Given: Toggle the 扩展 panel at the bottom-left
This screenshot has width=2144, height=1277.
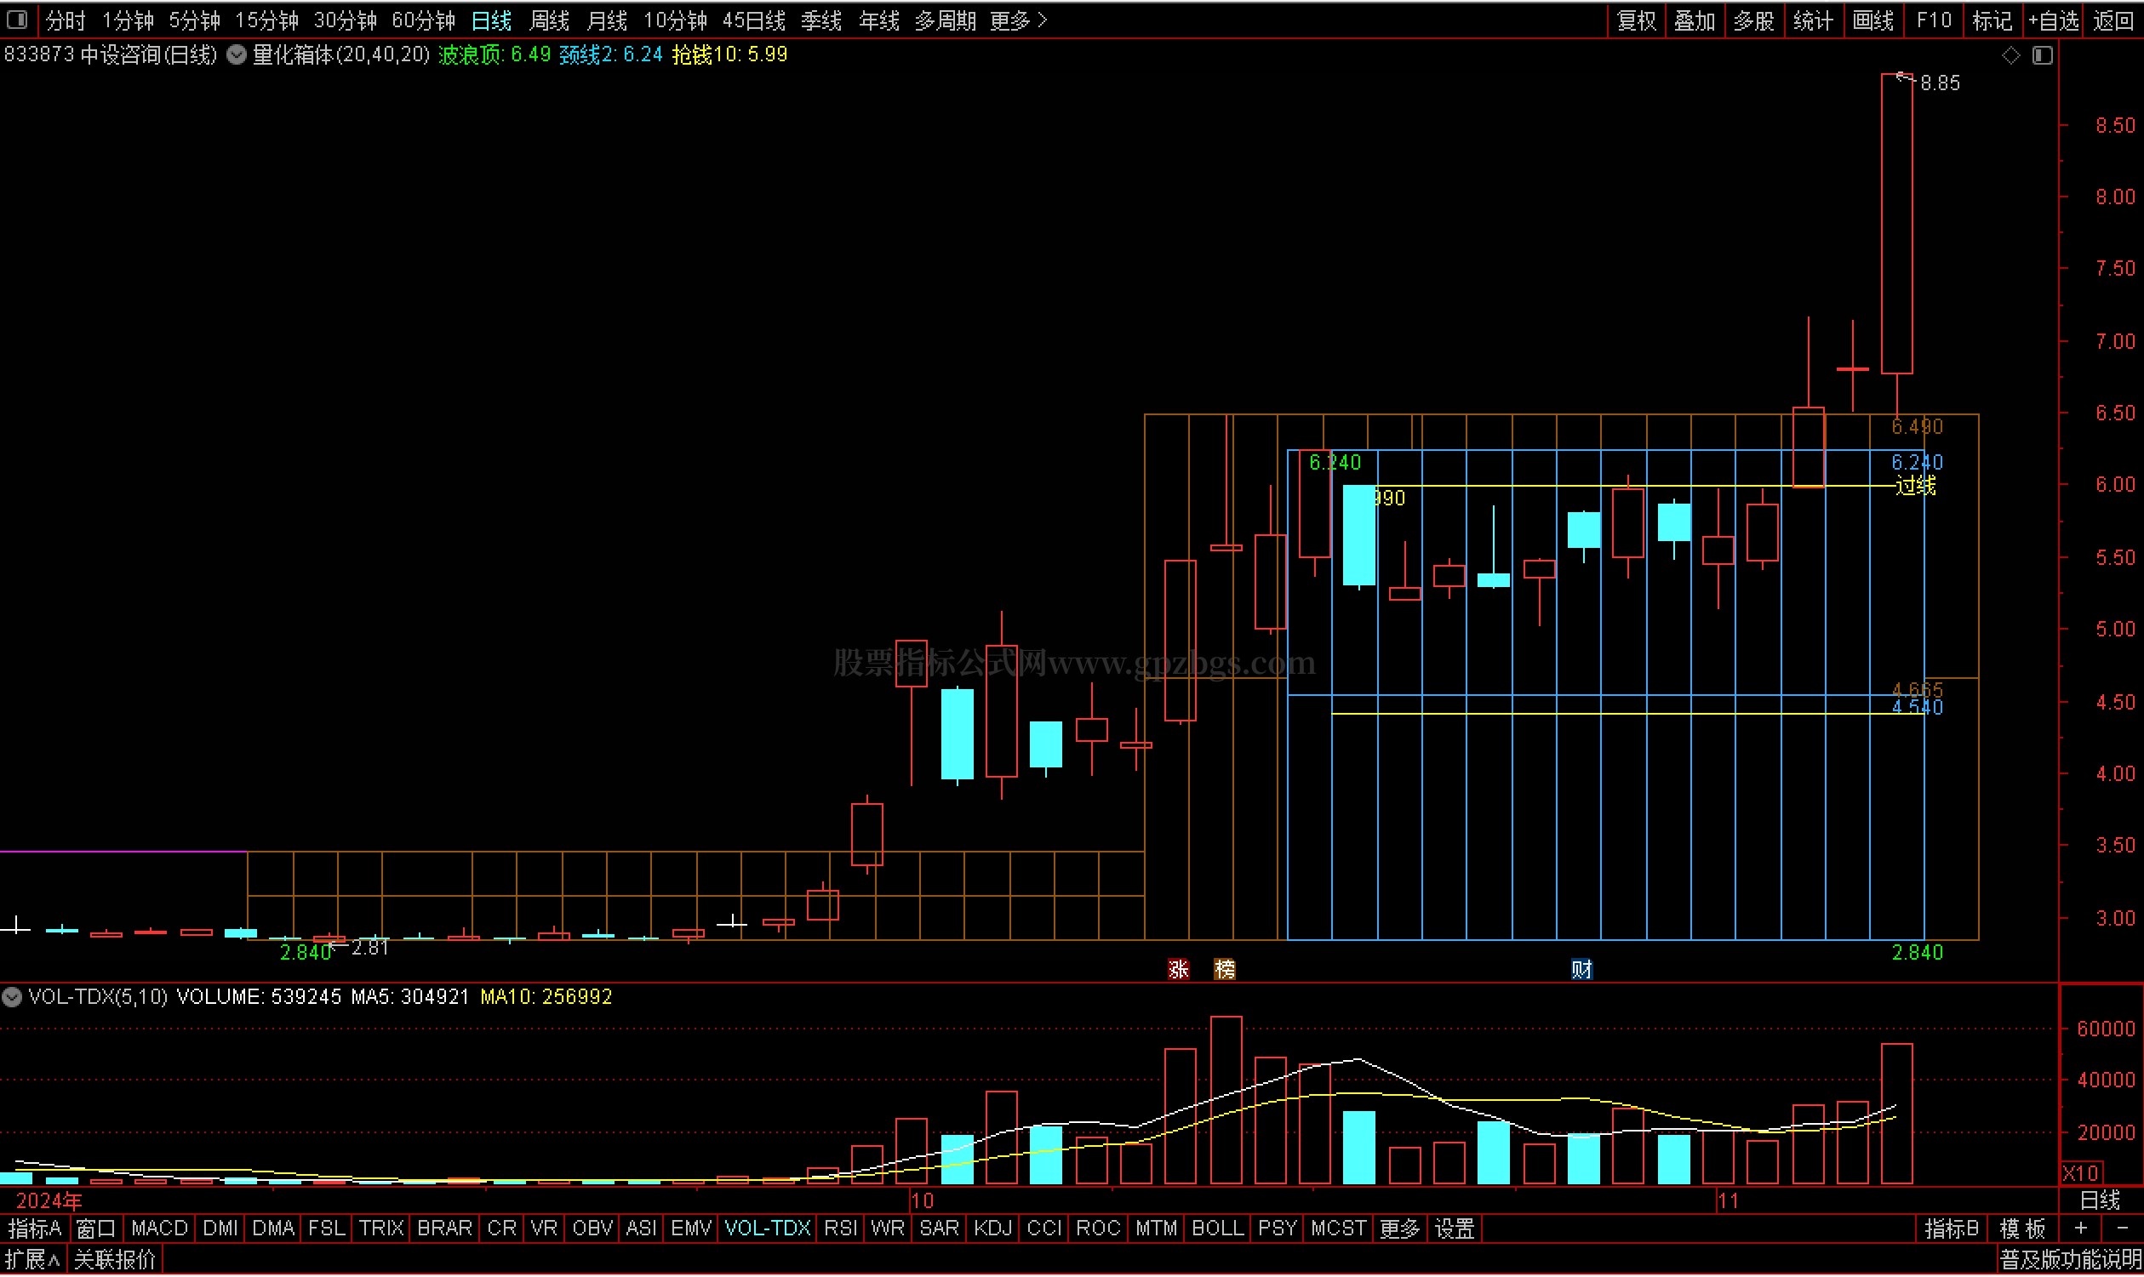Looking at the screenshot, I should [32, 1261].
